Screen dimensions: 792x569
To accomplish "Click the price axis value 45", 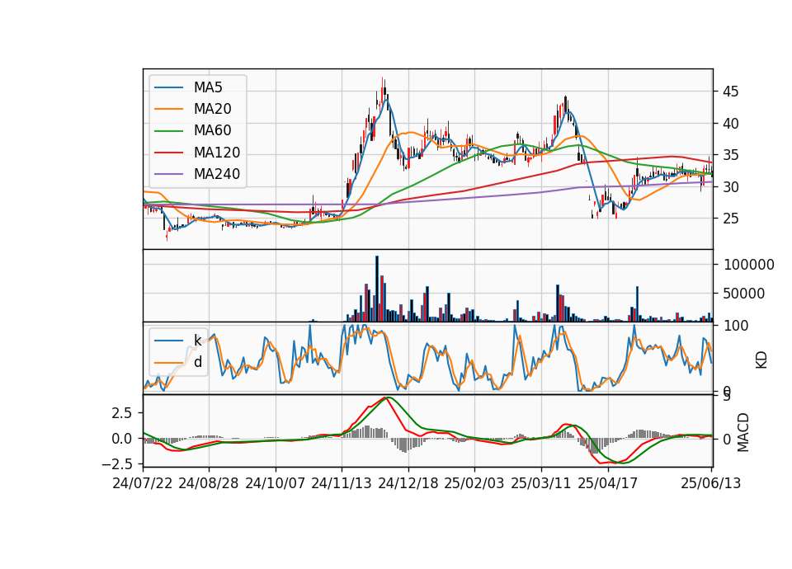I will 730,92.
